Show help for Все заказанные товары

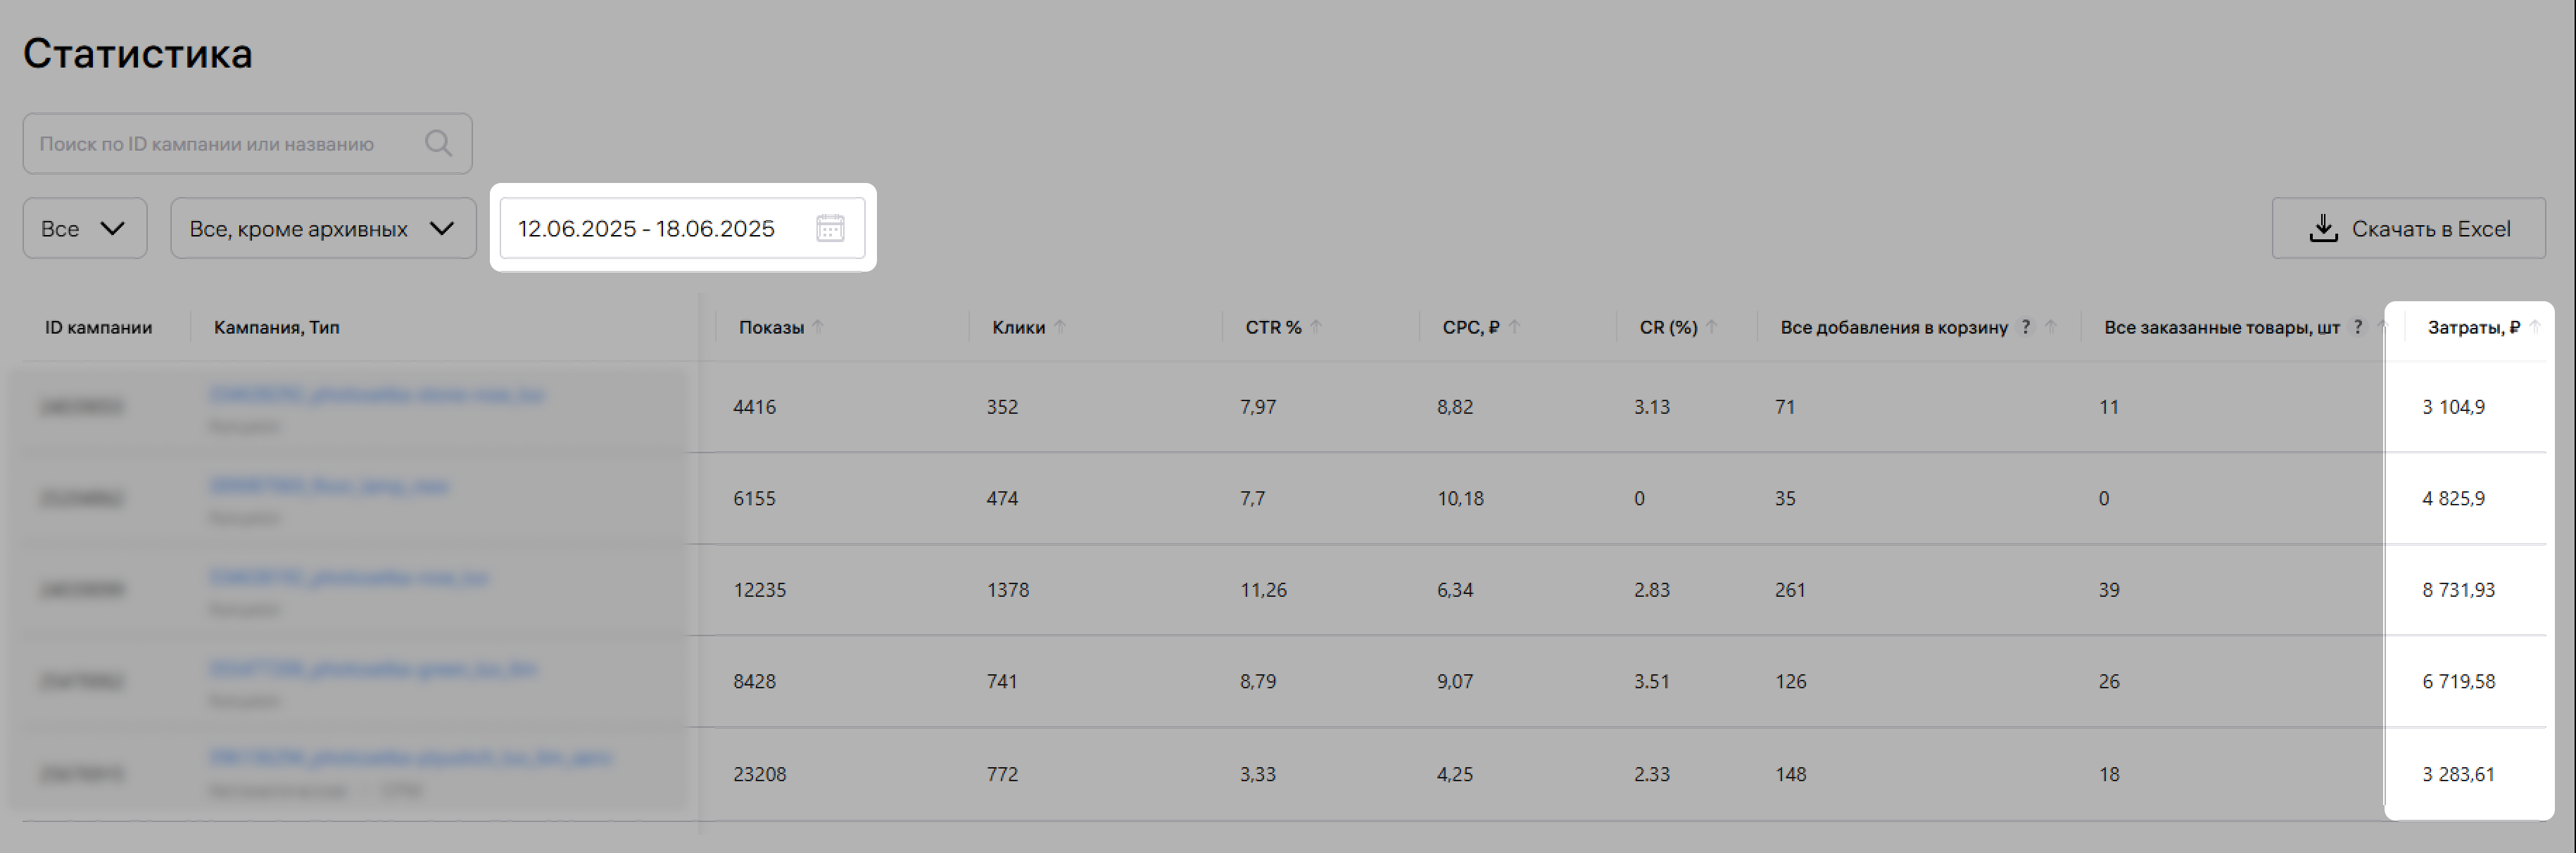(x=2358, y=327)
